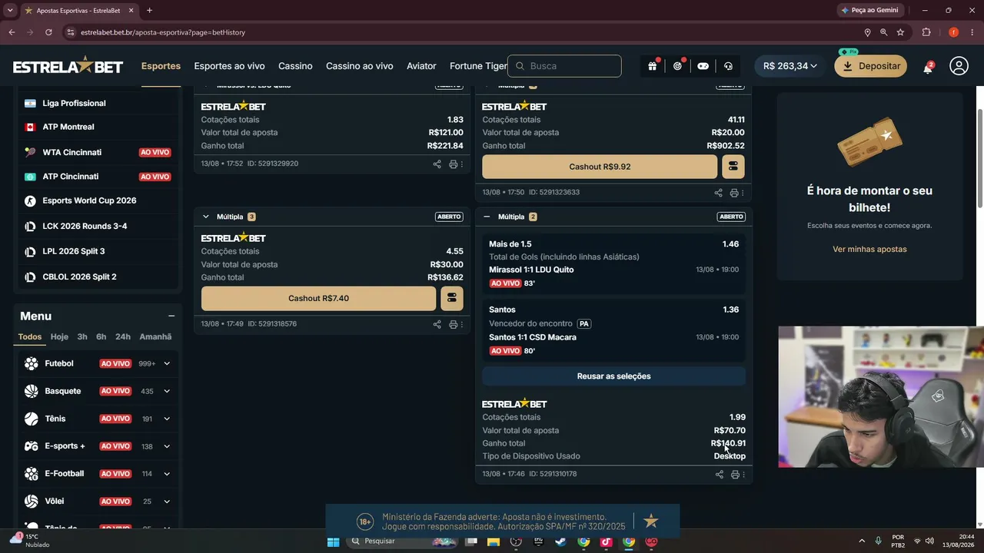The height and width of the screenshot is (553, 984).
Task: Open the CBLOL 2026 Split 2 link
Action: pyautogui.click(x=79, y=276)
